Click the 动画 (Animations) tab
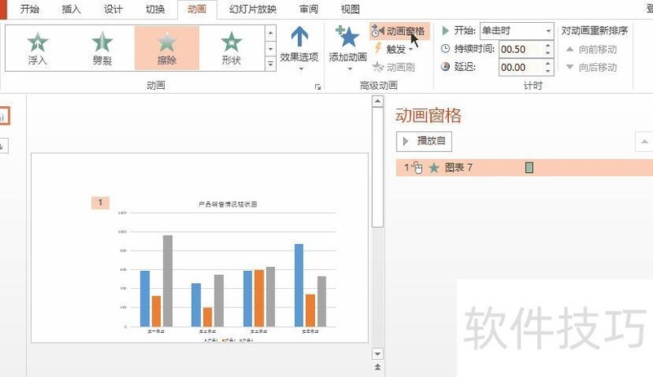Viewport: 653px width, 377px height. pos(197,9)
